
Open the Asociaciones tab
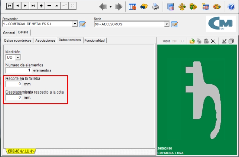pos(45,40)
